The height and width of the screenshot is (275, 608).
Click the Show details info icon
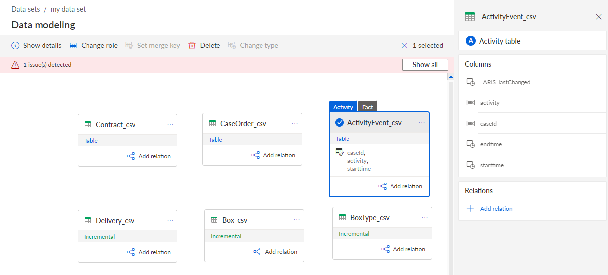(15, 46)
